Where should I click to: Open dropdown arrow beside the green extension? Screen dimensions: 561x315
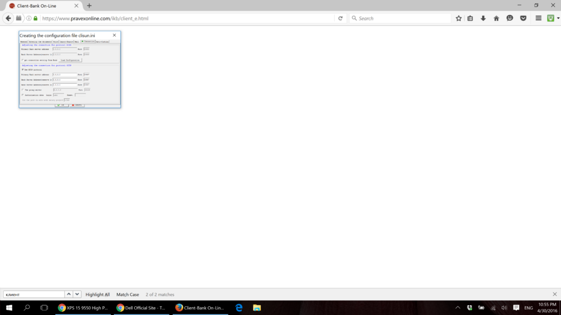pyautogui.click(x=558, y=18)
